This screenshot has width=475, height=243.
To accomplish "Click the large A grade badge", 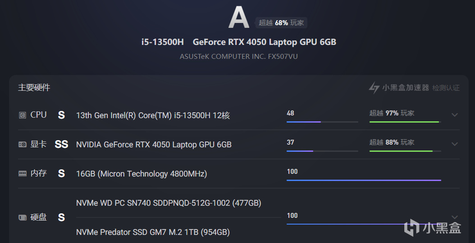I will click(238, 18).
